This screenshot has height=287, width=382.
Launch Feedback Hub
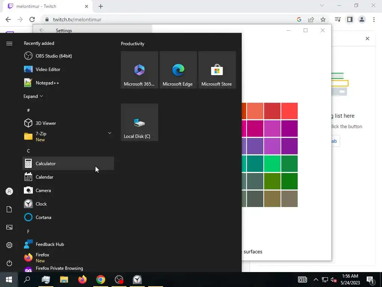click(x=68, y=244)
